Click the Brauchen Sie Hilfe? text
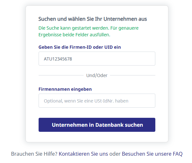192x163 pixels. pyautogui.click(x=34, y=154)
